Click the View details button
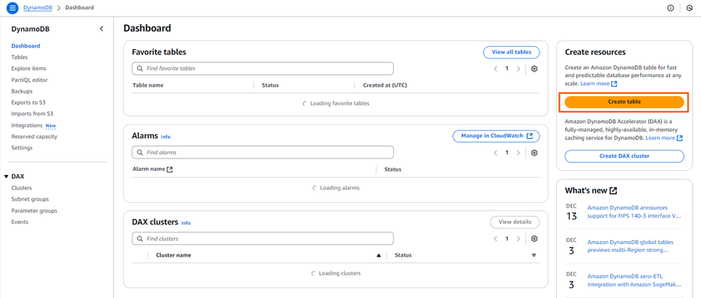Viewport: 701px width, 298px height. [515, 222]
